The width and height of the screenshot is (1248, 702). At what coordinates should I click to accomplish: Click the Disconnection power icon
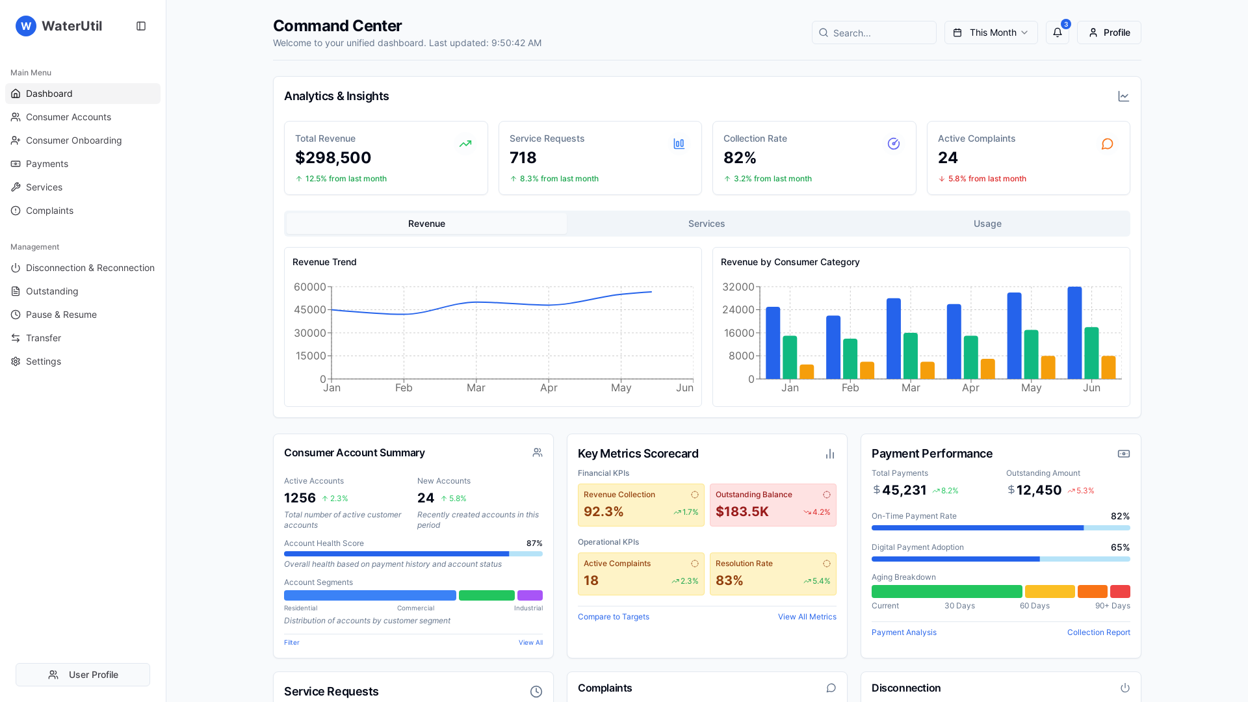pyautogui.click(x=1124, y=688)
